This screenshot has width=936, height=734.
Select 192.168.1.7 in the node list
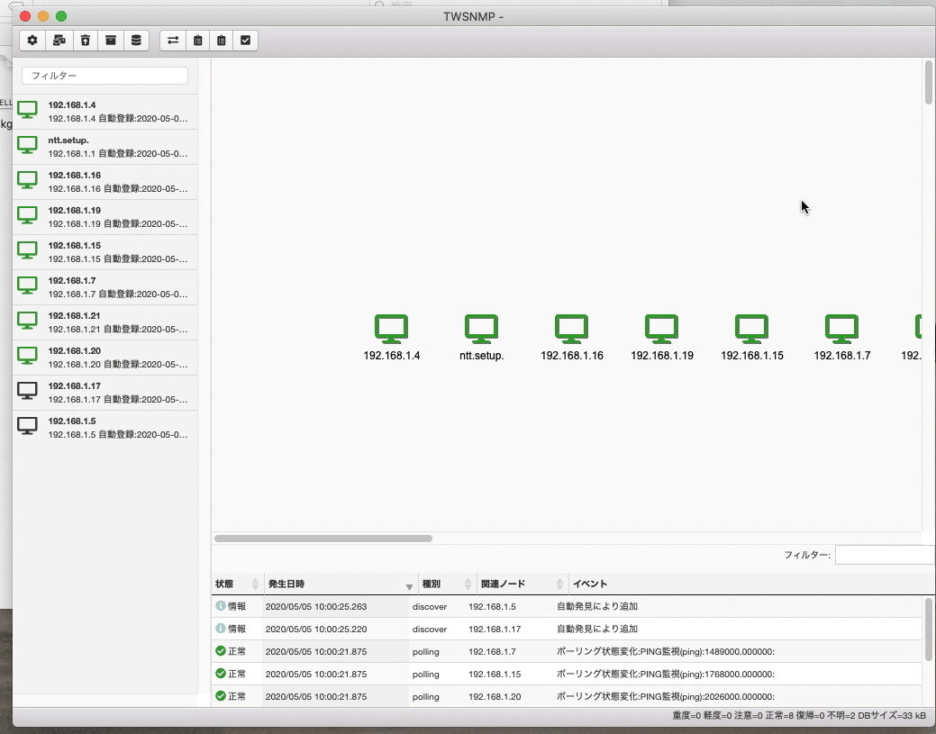coord(105,287)
